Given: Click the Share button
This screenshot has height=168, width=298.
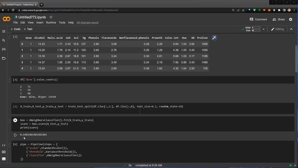Looking at the screenshot, I should (x=278, y=20).
